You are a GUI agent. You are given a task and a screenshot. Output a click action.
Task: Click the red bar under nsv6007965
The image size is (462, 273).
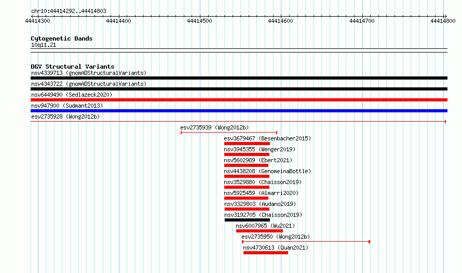260,231
